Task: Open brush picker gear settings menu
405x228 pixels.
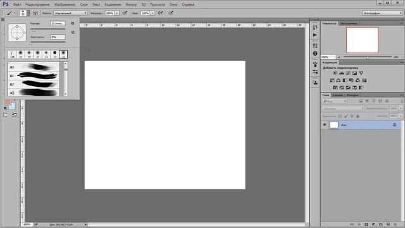Action: (73, 23)
